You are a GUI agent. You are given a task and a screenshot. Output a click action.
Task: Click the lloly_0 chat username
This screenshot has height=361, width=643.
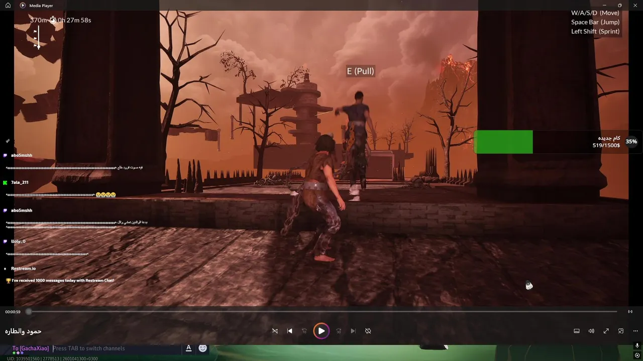pos(18,241)
